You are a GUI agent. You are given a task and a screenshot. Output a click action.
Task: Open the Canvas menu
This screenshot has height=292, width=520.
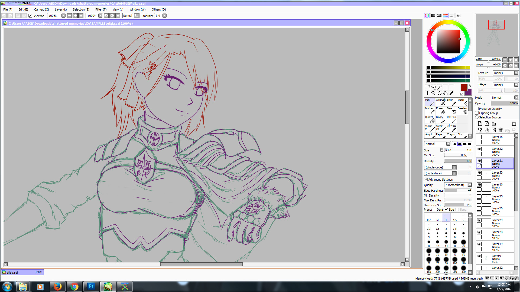[41, 9]
